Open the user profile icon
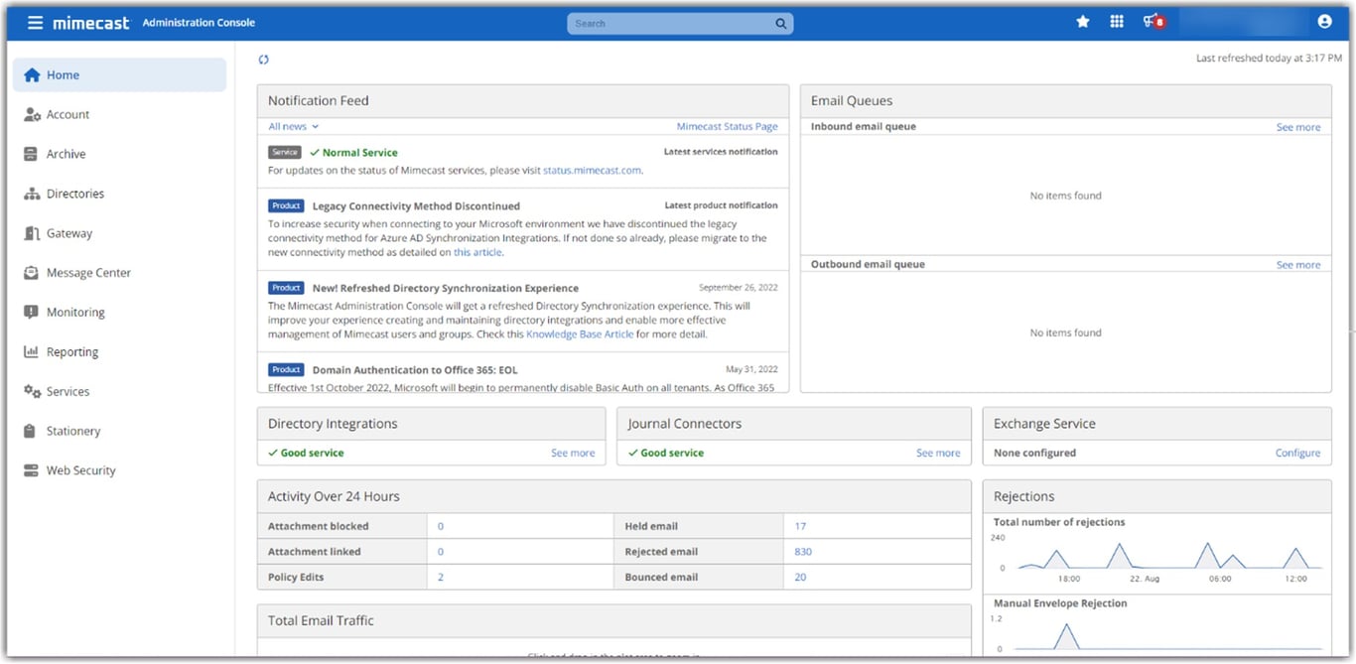Screen dimensions: 1356x664 (x=1324, y=20)
